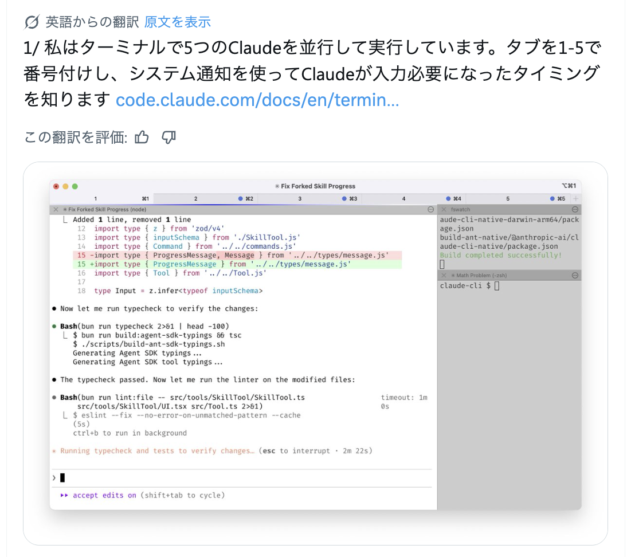Close the Math Problem (-zsh) pane

click(x=444, y=274)
